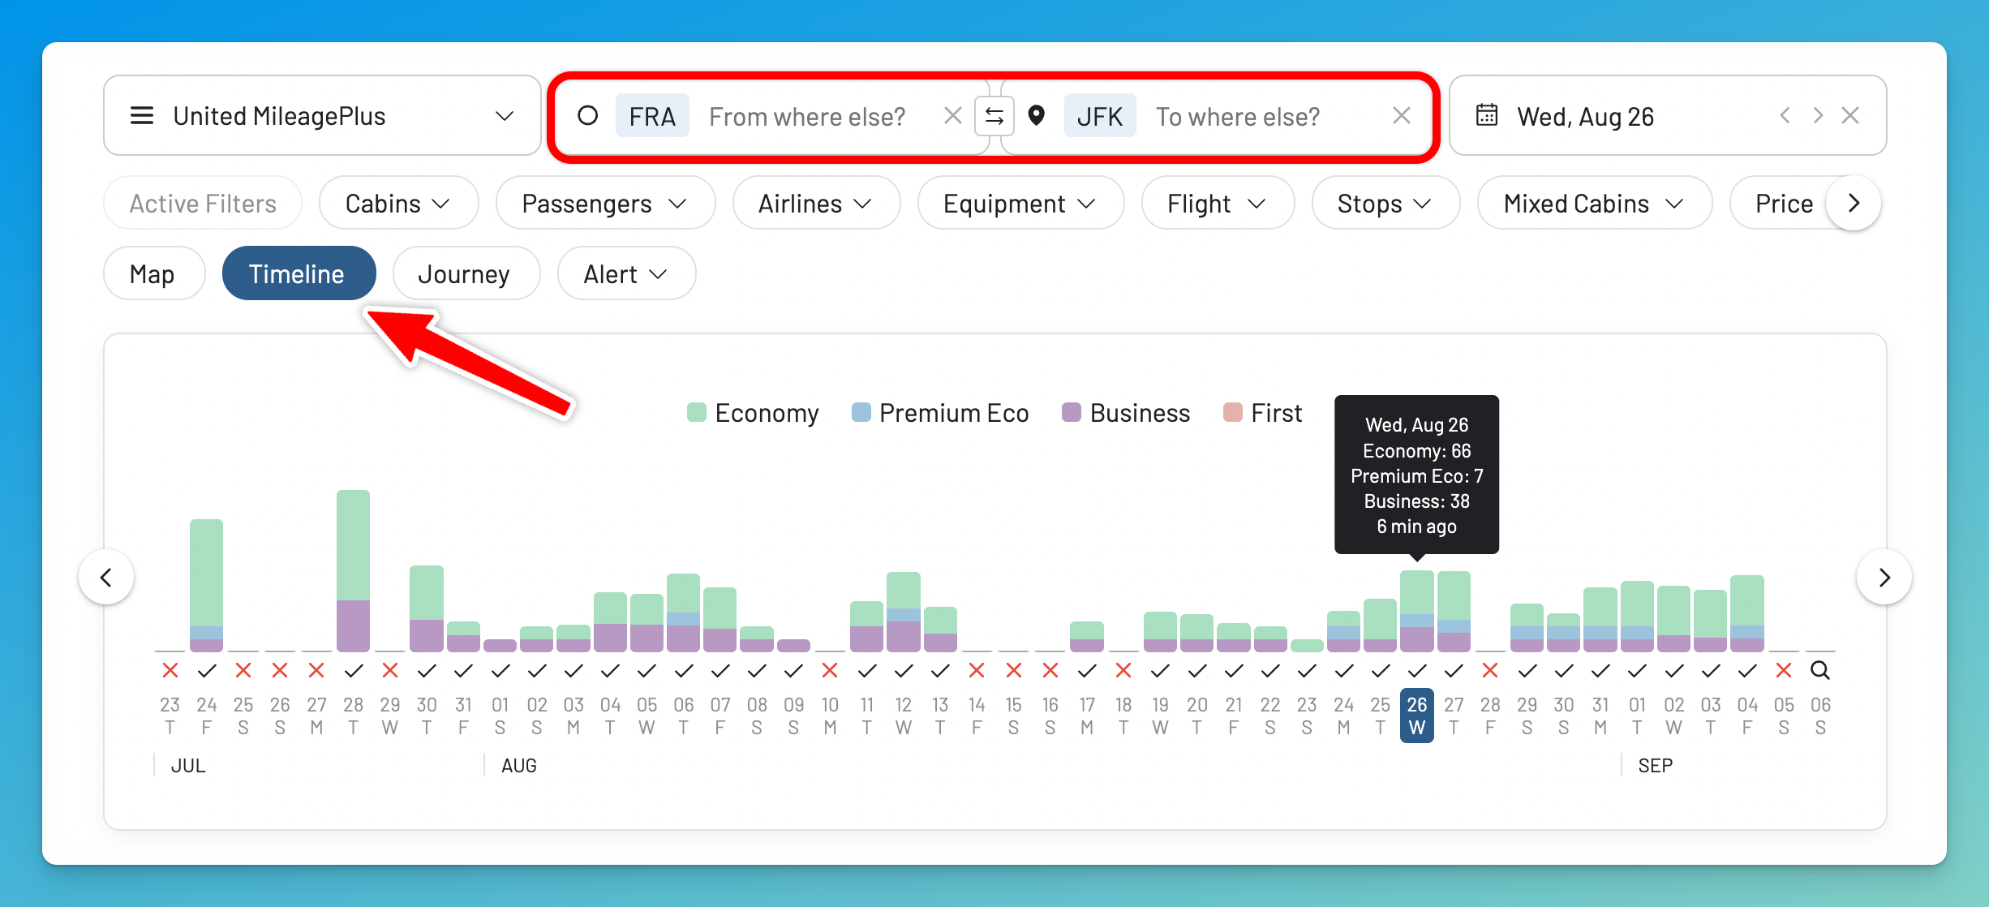Toggle the Business legend series
Viewport: 1989px width, 907px height.
click(1126, 413)
